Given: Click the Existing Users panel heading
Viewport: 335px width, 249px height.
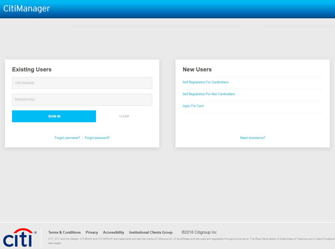Looking at the screenshot, I should (x=32, y=70).
